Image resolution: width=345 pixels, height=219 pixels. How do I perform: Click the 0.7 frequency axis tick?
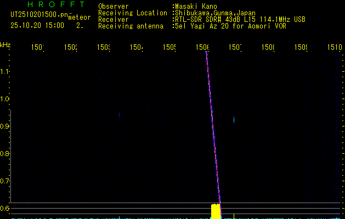point(5,181)
